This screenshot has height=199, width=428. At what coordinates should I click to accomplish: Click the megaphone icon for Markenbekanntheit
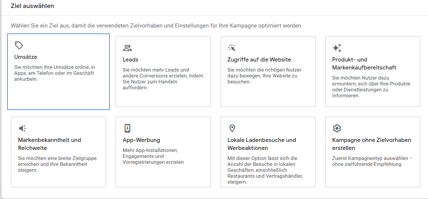click(x=22, y=128)
